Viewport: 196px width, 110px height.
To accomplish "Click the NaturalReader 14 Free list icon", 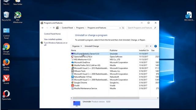I will point(72,77).
